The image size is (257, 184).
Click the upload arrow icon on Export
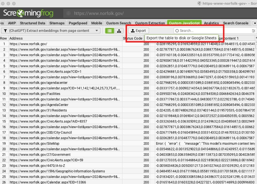tap(133, 30)
